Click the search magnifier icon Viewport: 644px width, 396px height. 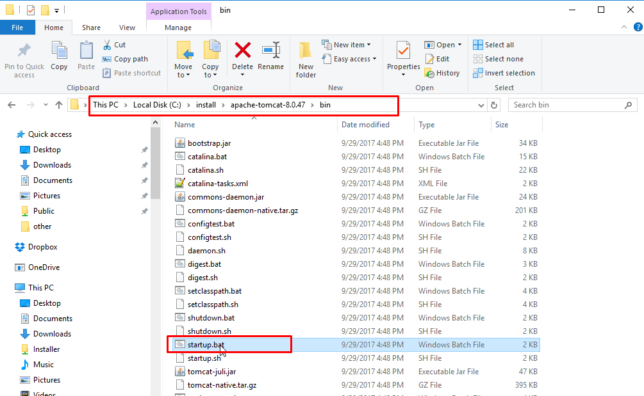point(628,105)
